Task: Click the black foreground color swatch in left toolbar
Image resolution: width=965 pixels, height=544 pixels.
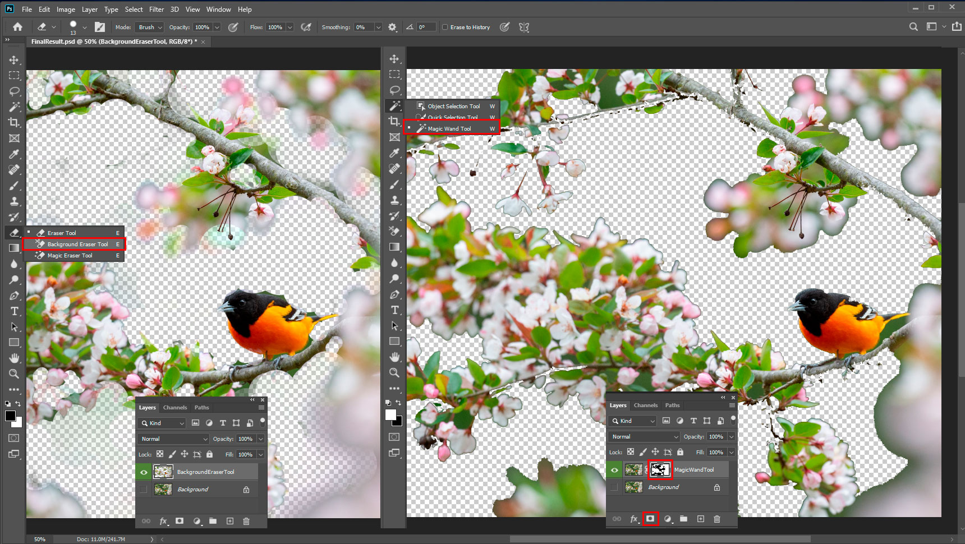Action: (x=10, y=416)
